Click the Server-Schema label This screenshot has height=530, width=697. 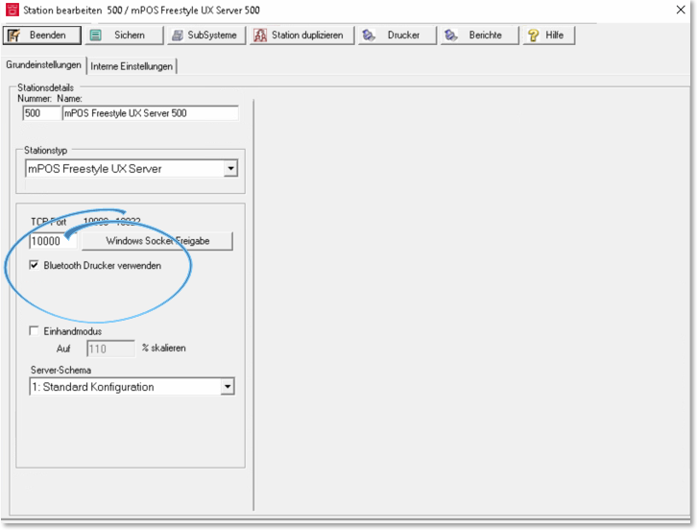click(x=60, y=370)
